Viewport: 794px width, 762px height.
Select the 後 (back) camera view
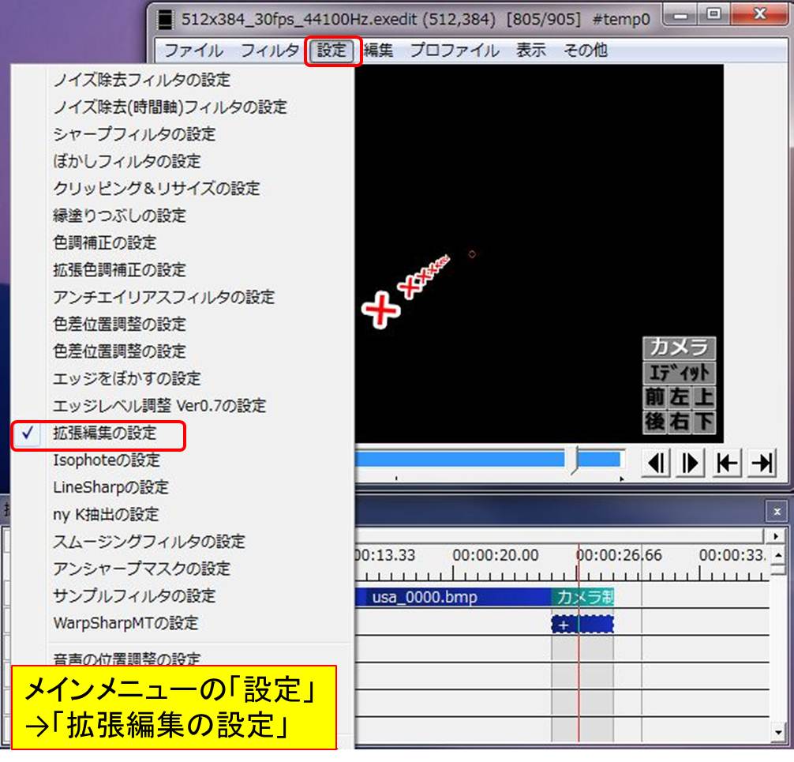[x=655, y=422]
